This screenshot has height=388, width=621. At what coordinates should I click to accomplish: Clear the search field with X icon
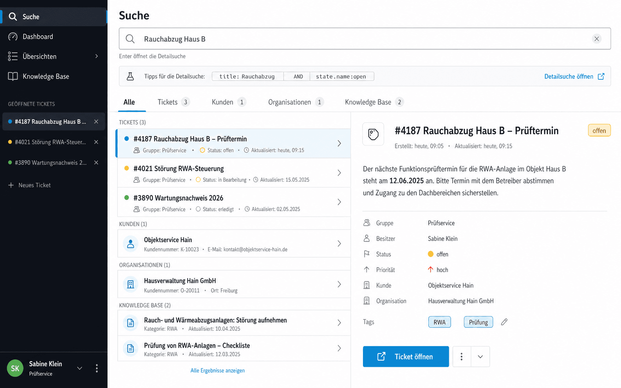597,39
